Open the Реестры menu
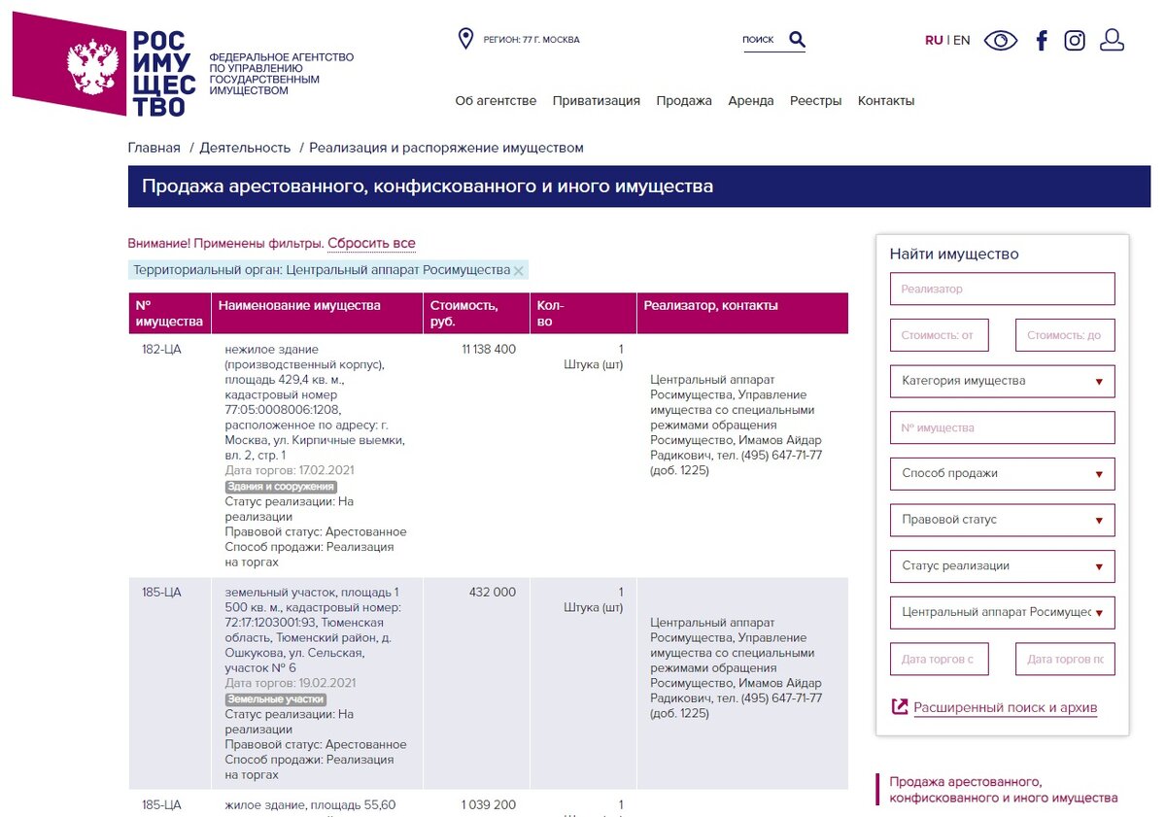The image size is (1166, 817). [816, 101]
